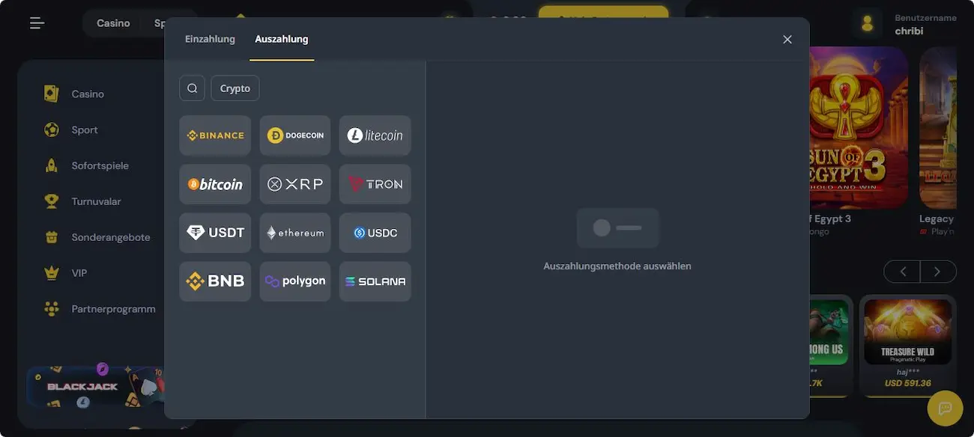Image resolution: width=974 pixels, height=437 pixels.
Task: Choose the USDC withdrawal tile
Action: [375, 233]
